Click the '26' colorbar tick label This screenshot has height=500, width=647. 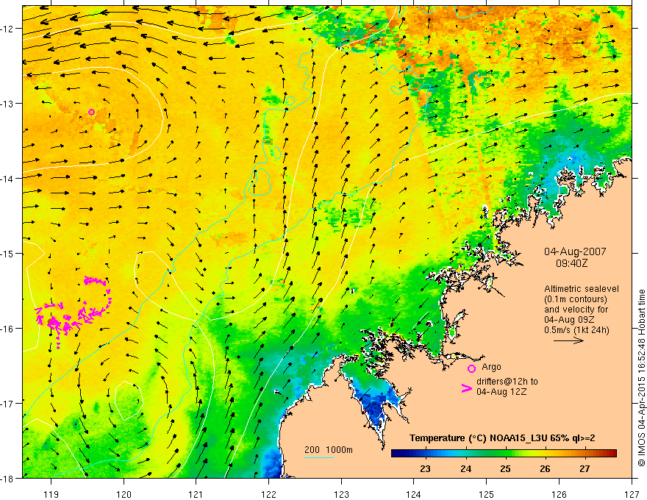[545, 468]
